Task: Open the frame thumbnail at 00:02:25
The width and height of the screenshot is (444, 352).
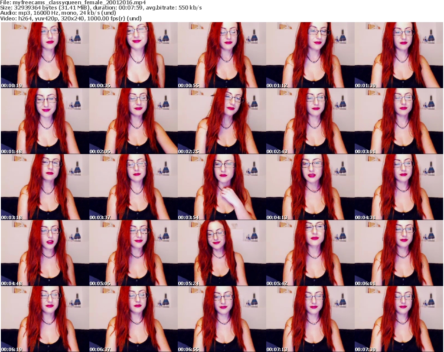Action: (x=222, y=121)
